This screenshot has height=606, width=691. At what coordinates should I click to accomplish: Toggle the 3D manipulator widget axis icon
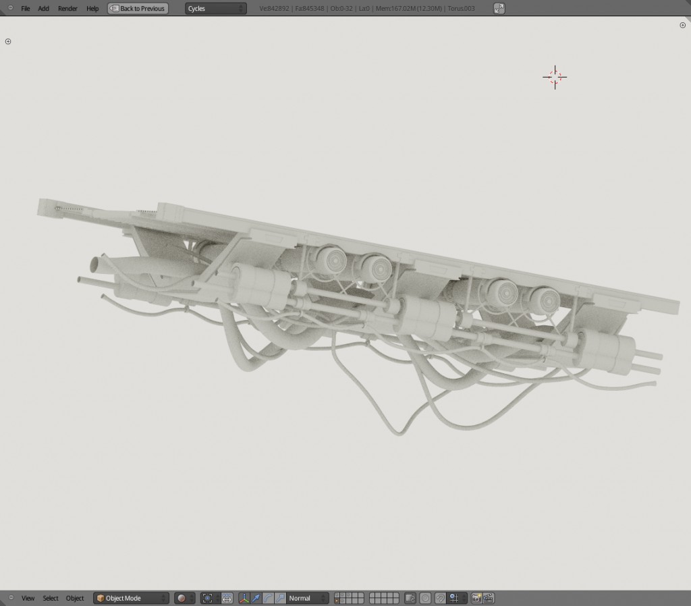(x=243, y=598)
